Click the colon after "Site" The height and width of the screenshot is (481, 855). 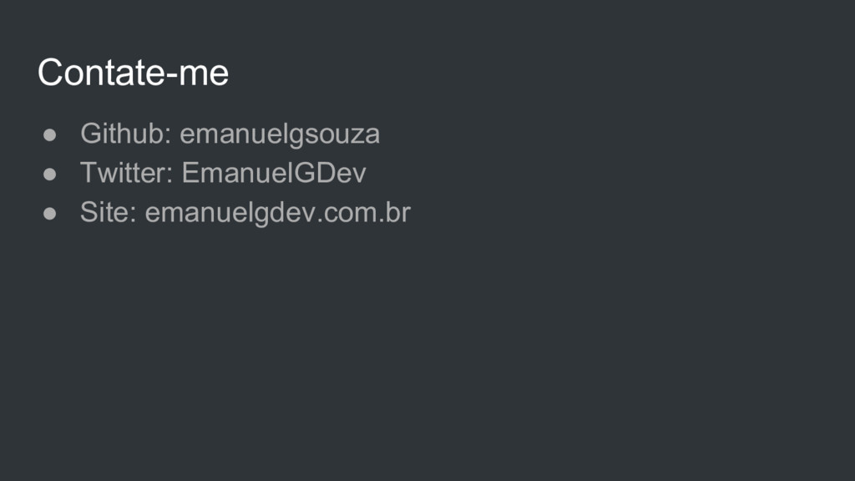click(x=133, y=215)
